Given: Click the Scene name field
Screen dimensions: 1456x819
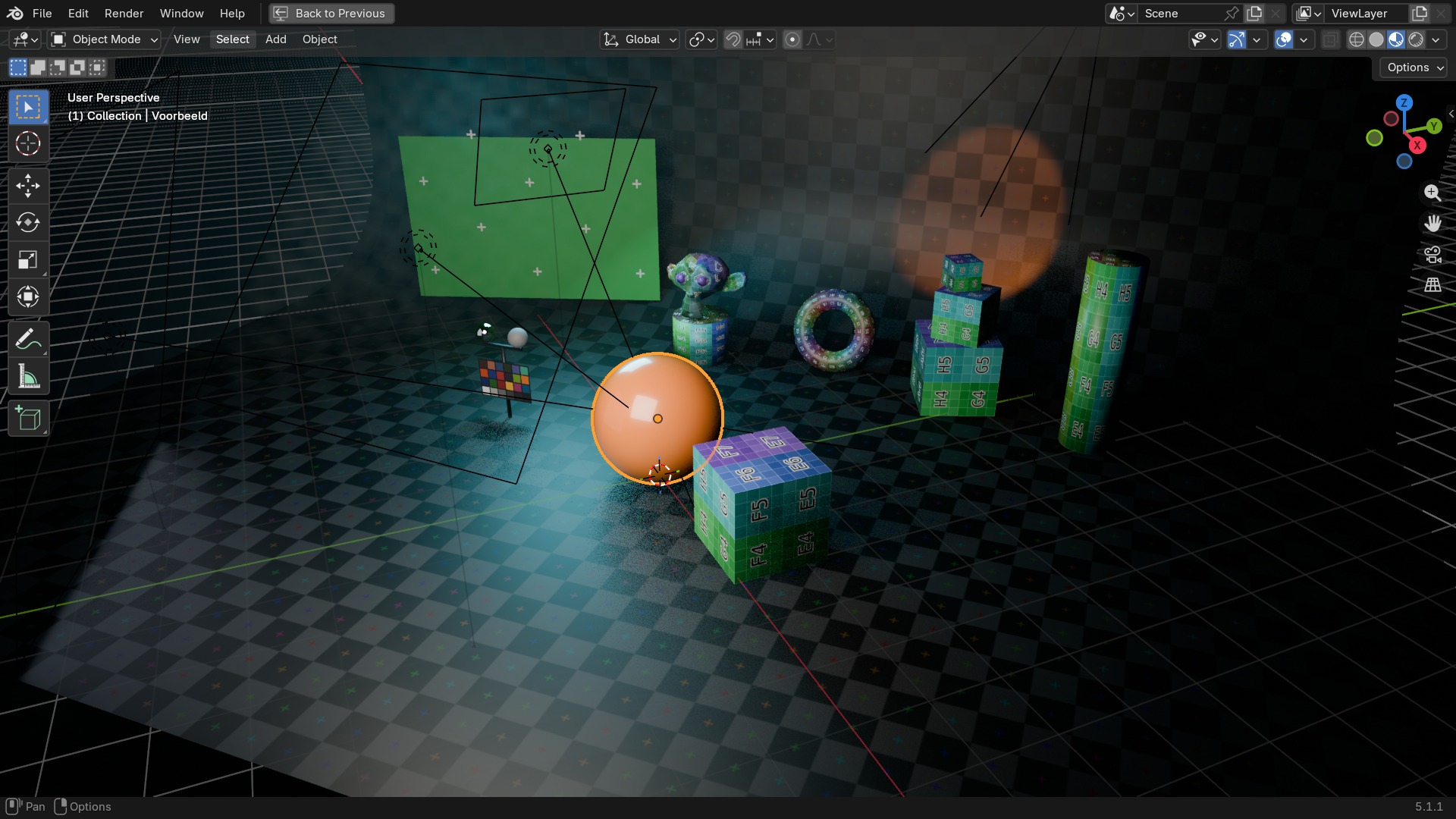Looking at the screenshot, I should click(x=1180, y=14).
